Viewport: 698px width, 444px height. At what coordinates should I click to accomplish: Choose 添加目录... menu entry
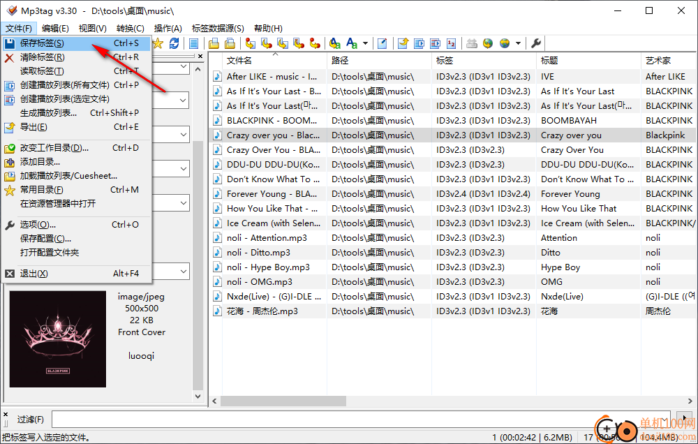point(77,162)
